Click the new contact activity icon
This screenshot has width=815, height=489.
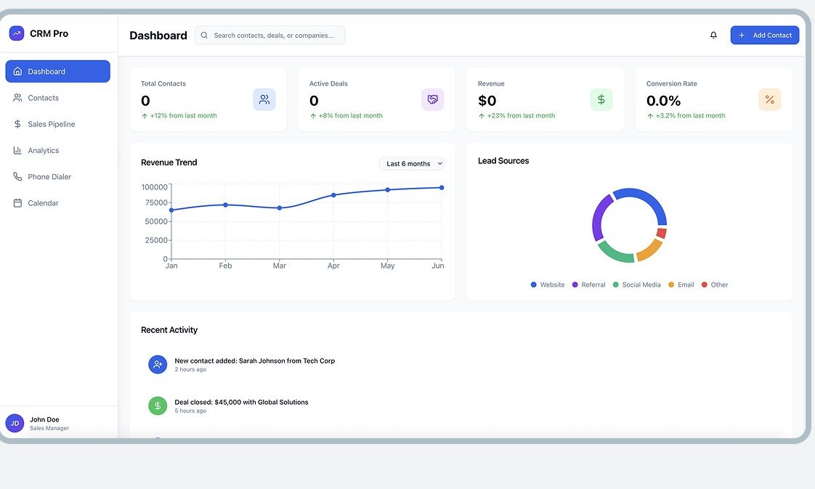tap(158, 364)
